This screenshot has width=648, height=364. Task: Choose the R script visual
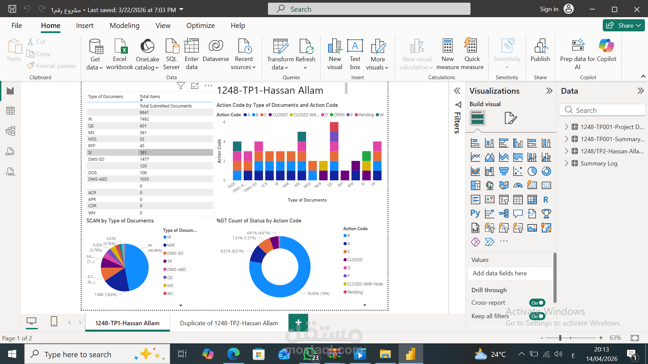click(x=546, y=200)
